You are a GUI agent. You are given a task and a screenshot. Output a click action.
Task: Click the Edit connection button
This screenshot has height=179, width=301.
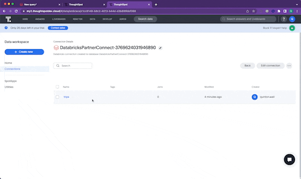point(271,66)
